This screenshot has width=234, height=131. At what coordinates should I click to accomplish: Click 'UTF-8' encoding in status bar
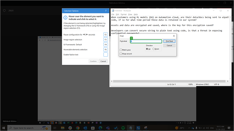pyautogui.click(x=217, y=84)
